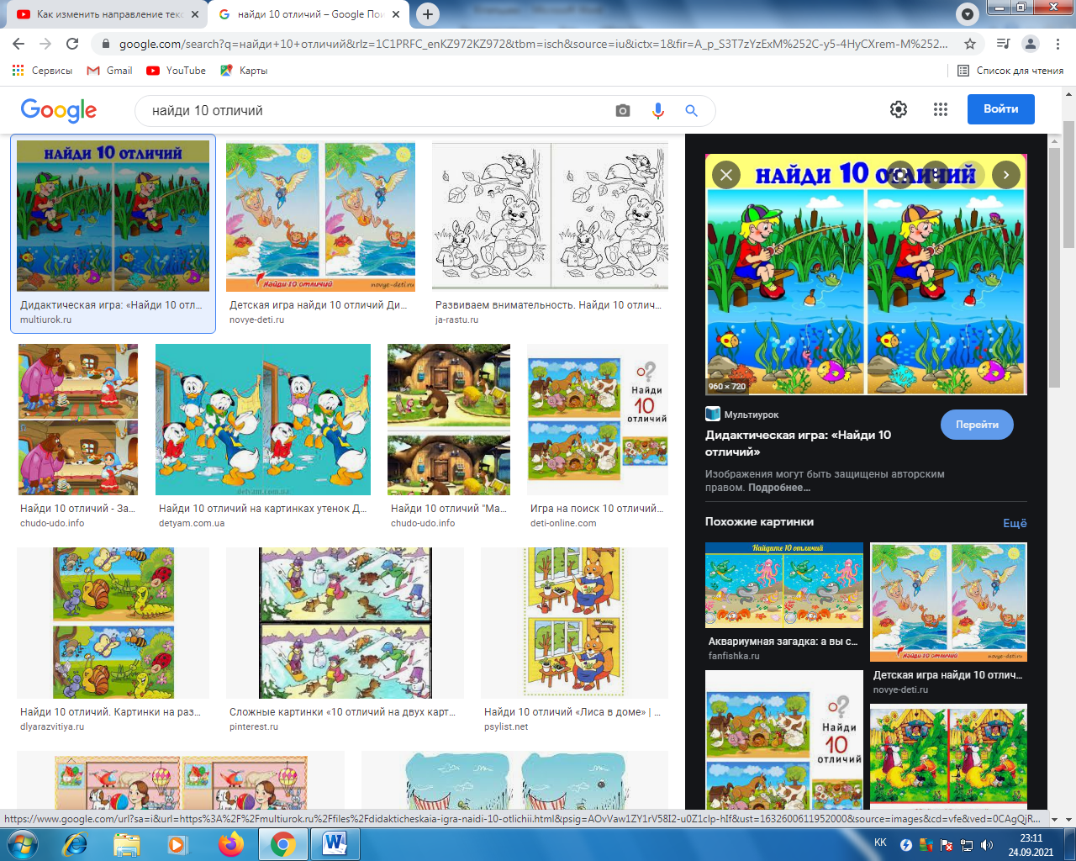
Task: Bookmark this page with the star icon
Action: [x=970, y=44]
